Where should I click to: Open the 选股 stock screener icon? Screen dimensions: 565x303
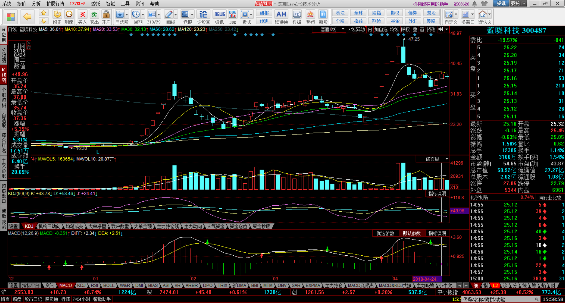pyautogui.click(x=185, y=17)
